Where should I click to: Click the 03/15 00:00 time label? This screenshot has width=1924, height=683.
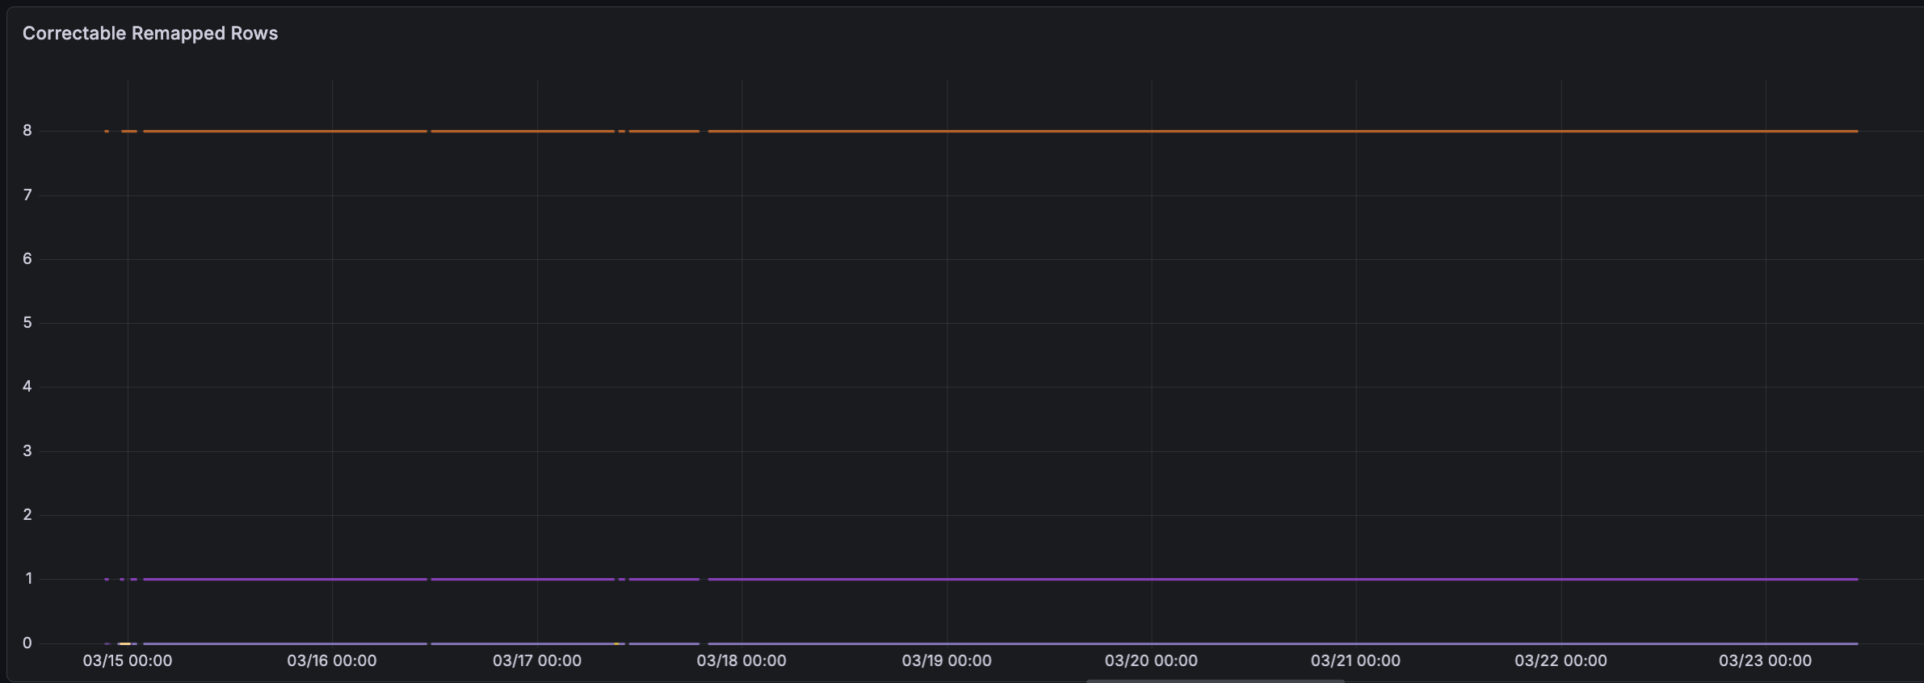click(x=128, y=660)
